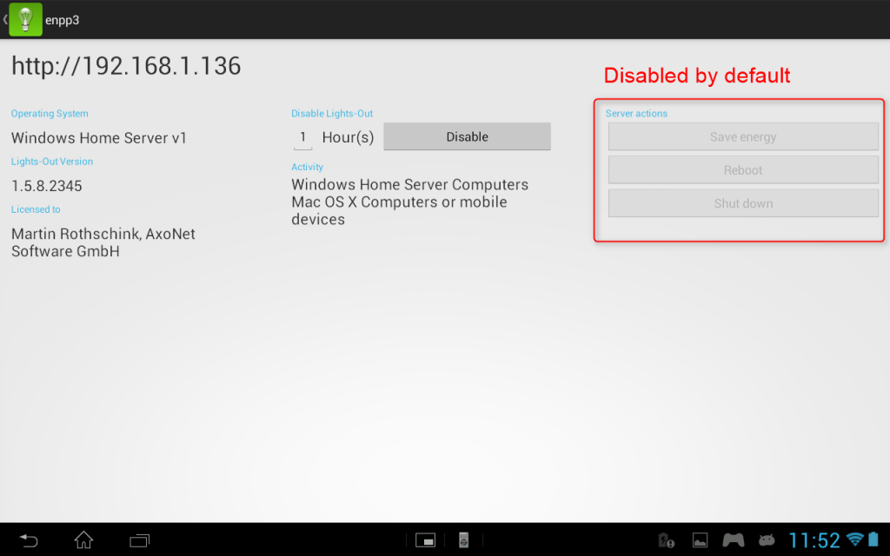Open recent apps overview button
This screenshot has width=890, height=556.
139,540
